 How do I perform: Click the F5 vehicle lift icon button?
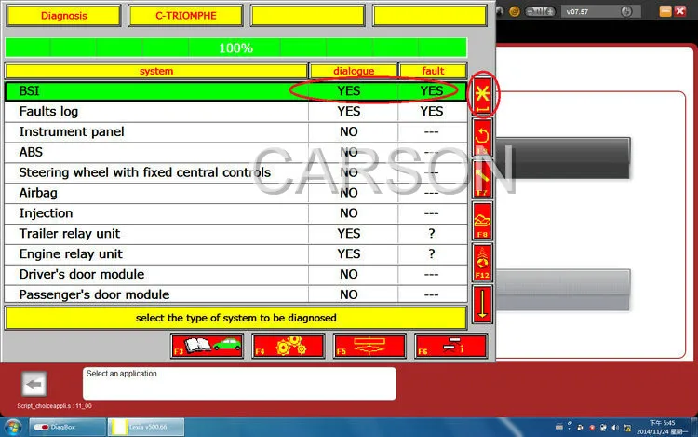click(x=369, y=346)
